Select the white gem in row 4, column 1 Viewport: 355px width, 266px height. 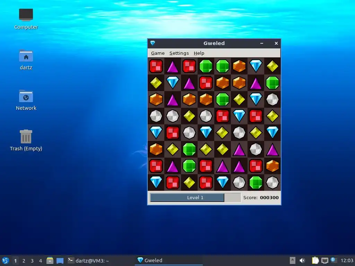point(156,116)
